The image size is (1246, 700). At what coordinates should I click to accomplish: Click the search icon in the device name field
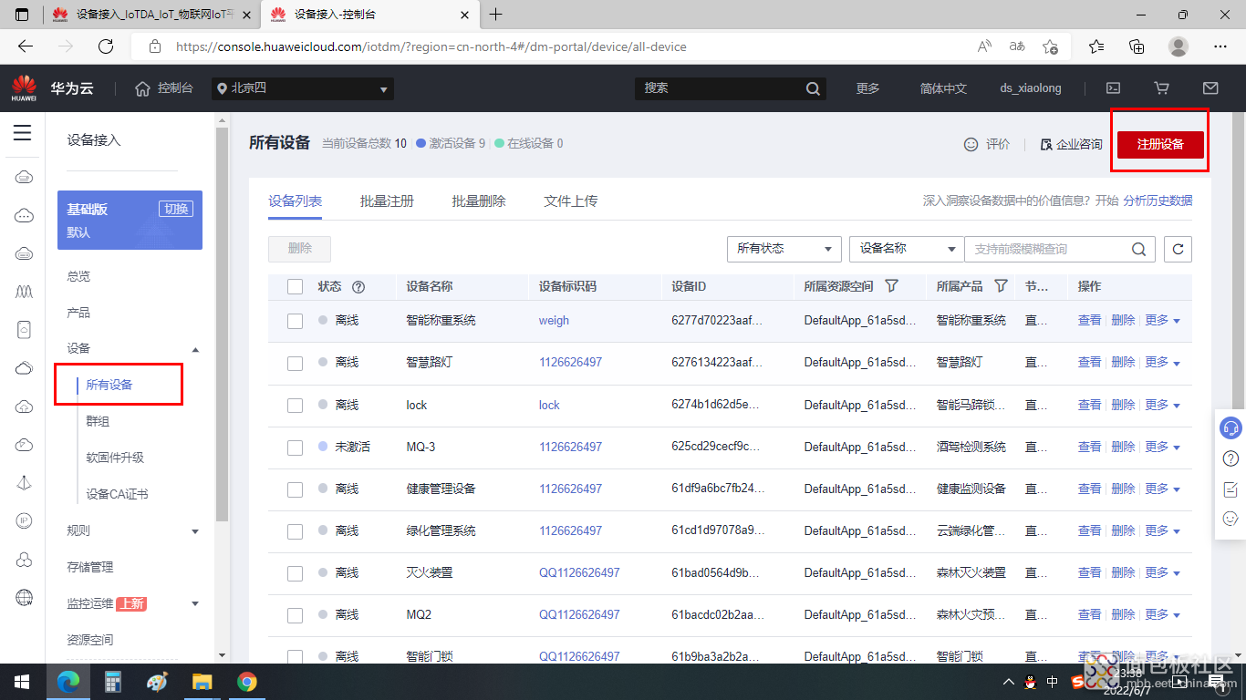point(1138,249)
